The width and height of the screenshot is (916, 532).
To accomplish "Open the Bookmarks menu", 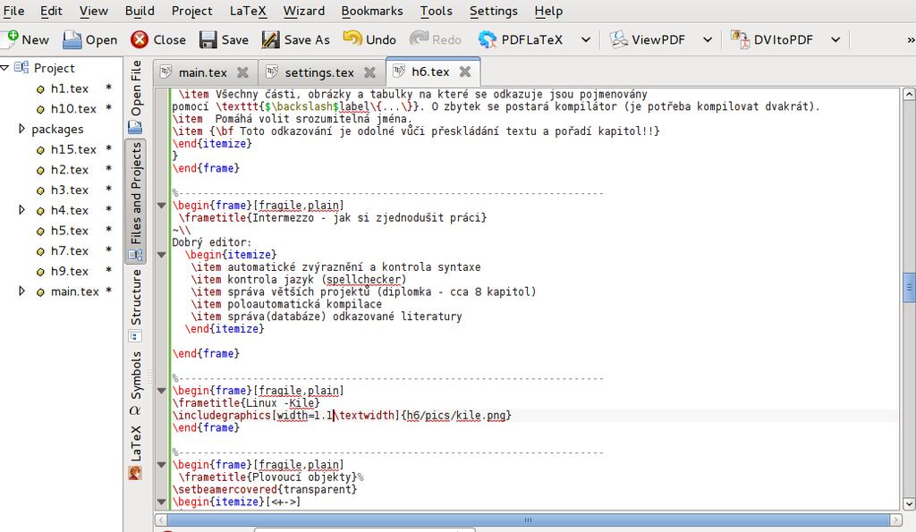I will (x=372, y=11).
